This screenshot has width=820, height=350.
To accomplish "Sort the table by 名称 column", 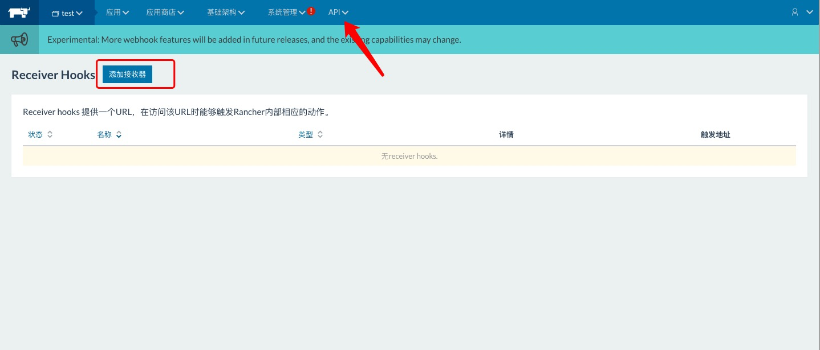I will tap(109, 134).
